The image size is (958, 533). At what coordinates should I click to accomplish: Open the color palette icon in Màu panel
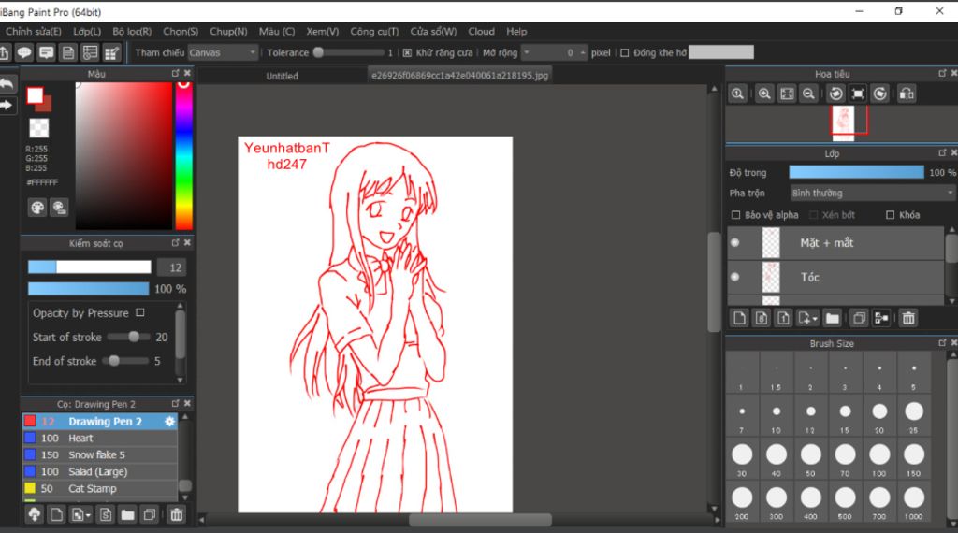coord(37,208)
